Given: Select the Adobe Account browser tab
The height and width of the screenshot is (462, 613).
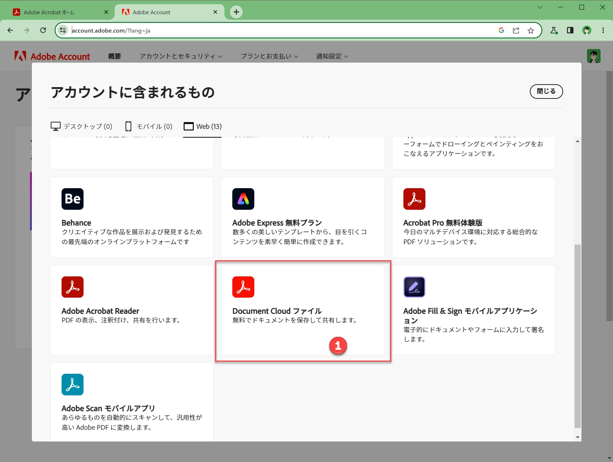Looking at the screenshot, I should (x=169, y=12).
